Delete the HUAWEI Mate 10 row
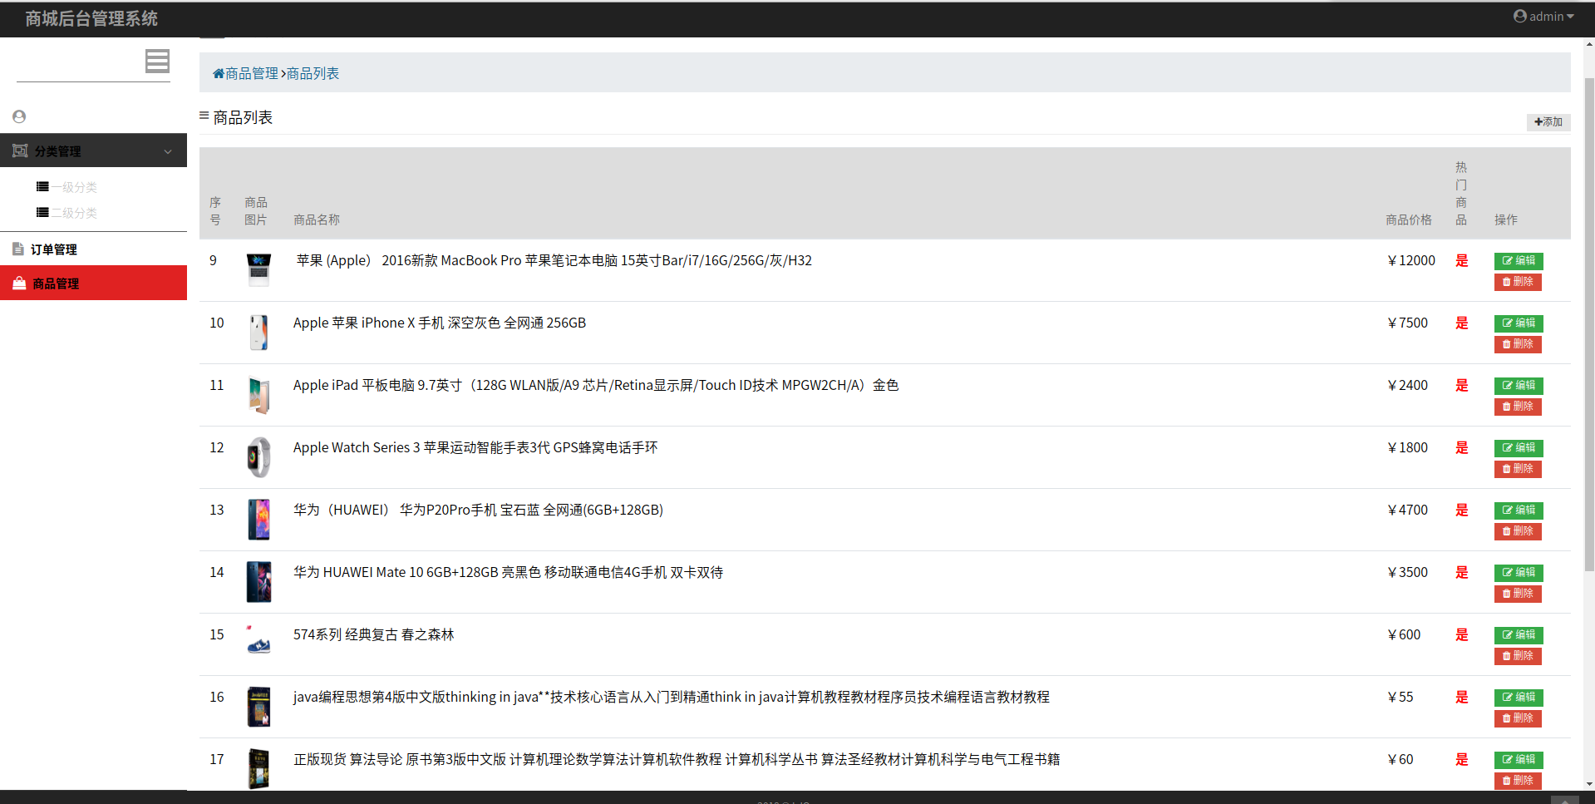The width and height of the screenshot is (1595, 804). [1518, 594]
